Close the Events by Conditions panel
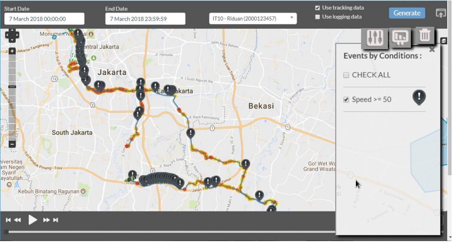Screen dimensions: 452x242 pyautogui.click(x=432, y=49)
